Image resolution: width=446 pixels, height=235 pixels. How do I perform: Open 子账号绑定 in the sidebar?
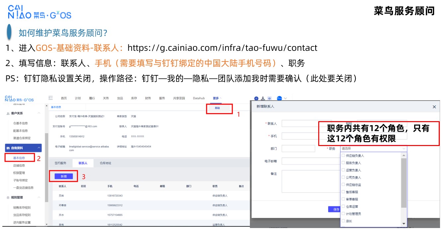[21, 180]
